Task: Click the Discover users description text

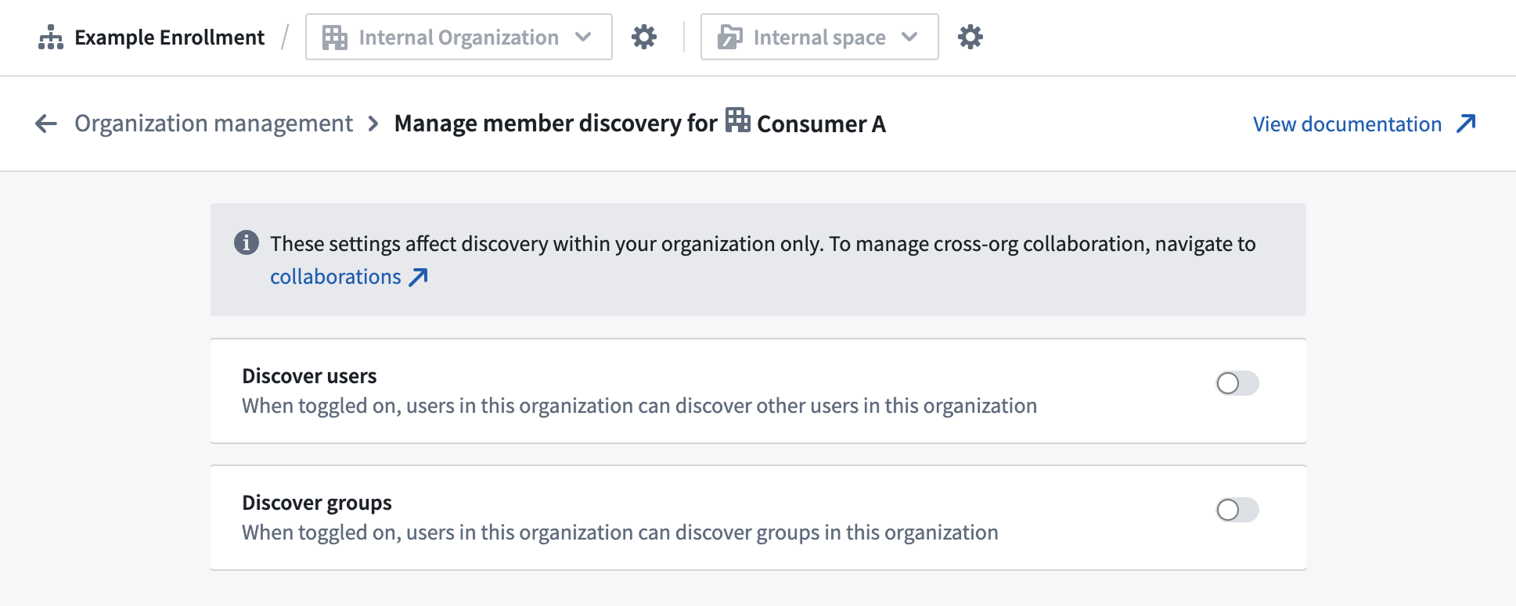Action: [639, 406]
